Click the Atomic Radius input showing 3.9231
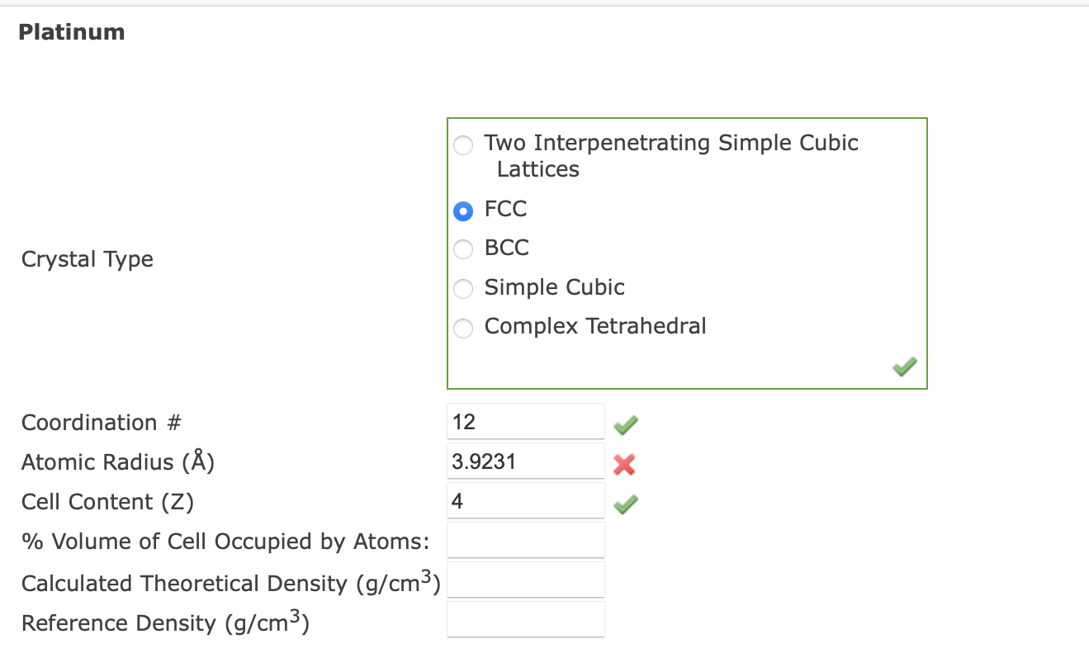 [525, 461]
